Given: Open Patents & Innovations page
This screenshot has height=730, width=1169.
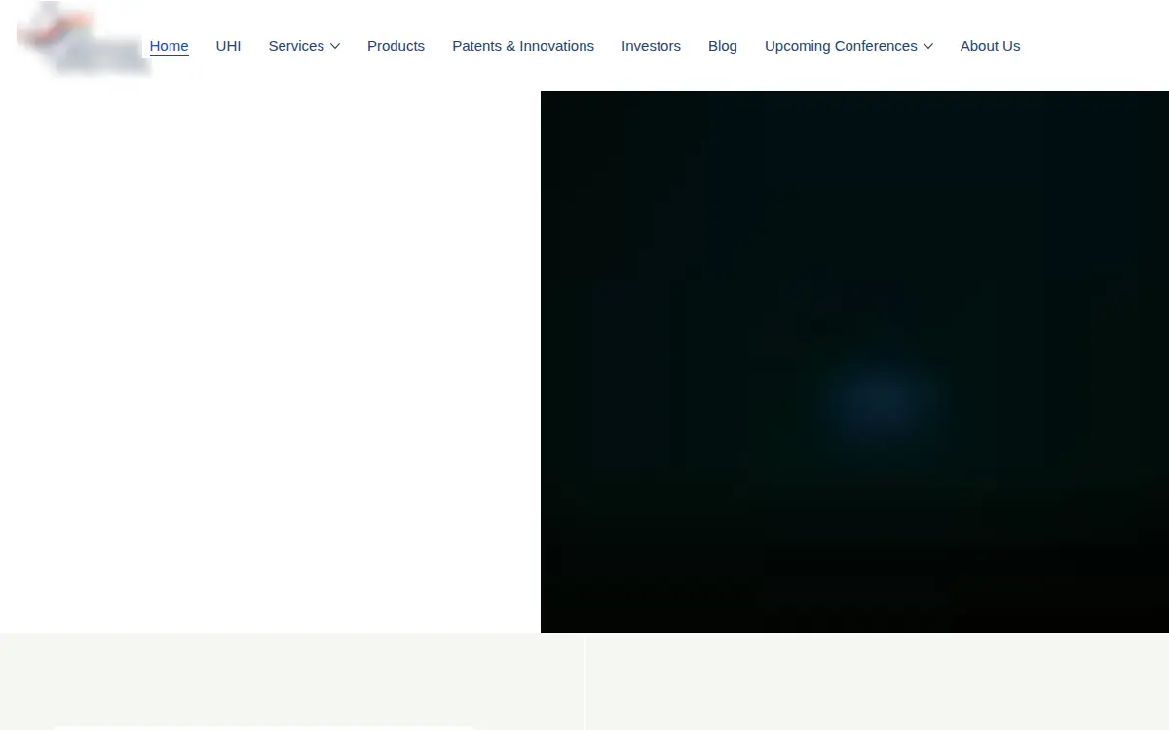Looking at the screenshot, I should [x=523, y=46].
